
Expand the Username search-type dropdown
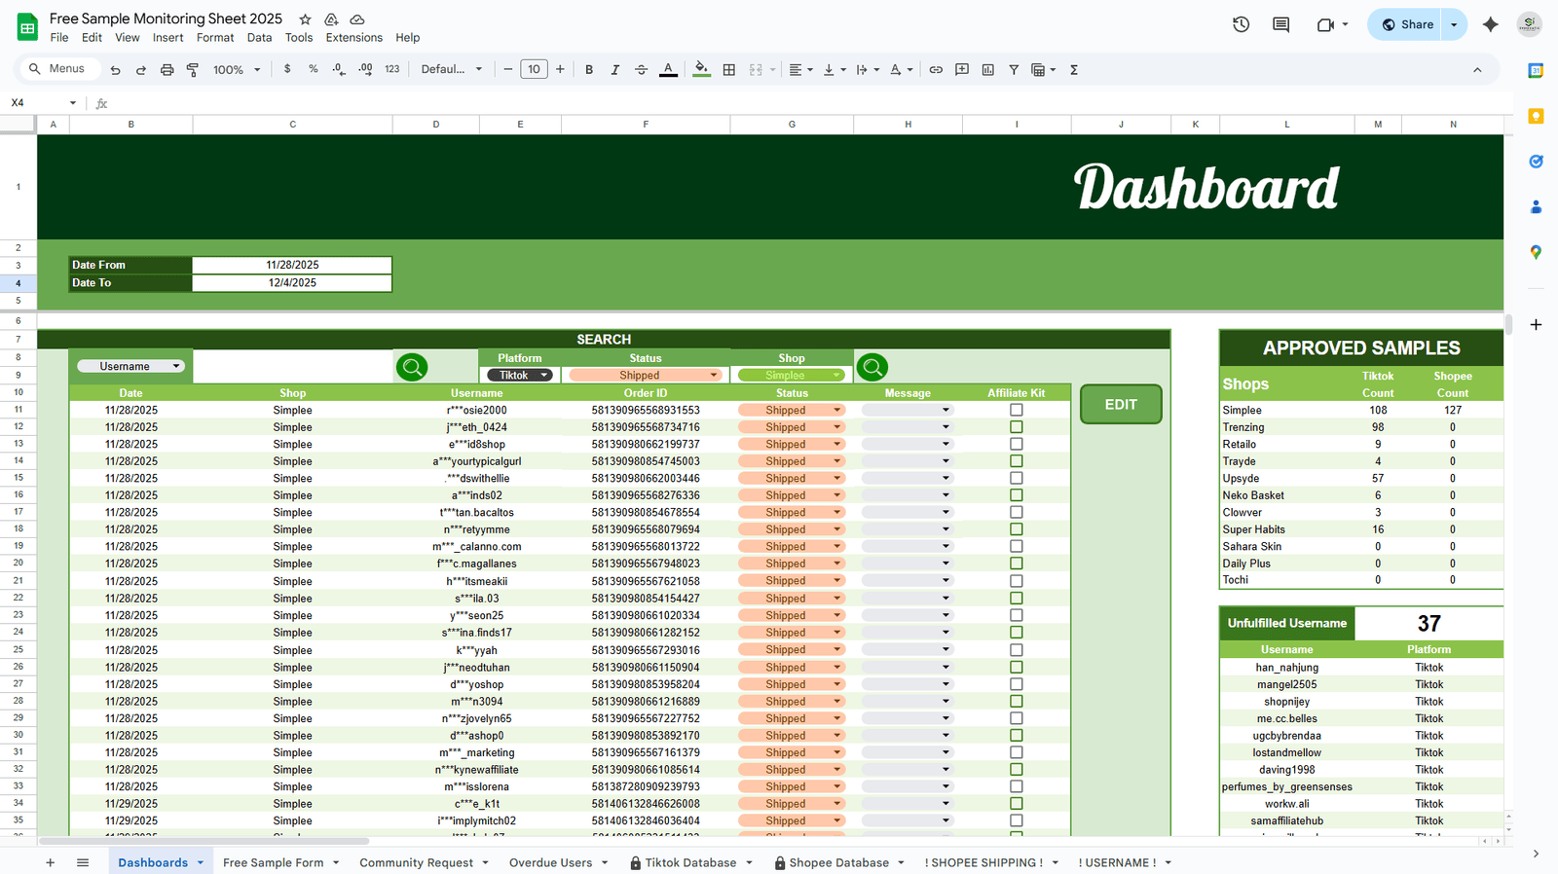click(x=130, y=366)
